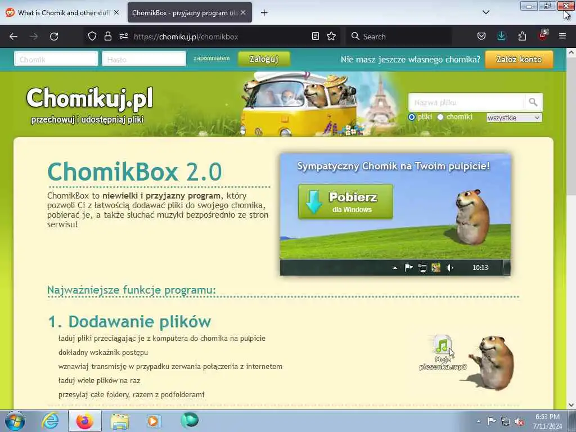The height and width of the screenshot is (432, 576).
Task: Click the green round taskbar application icon
Action: click(190, 420)
